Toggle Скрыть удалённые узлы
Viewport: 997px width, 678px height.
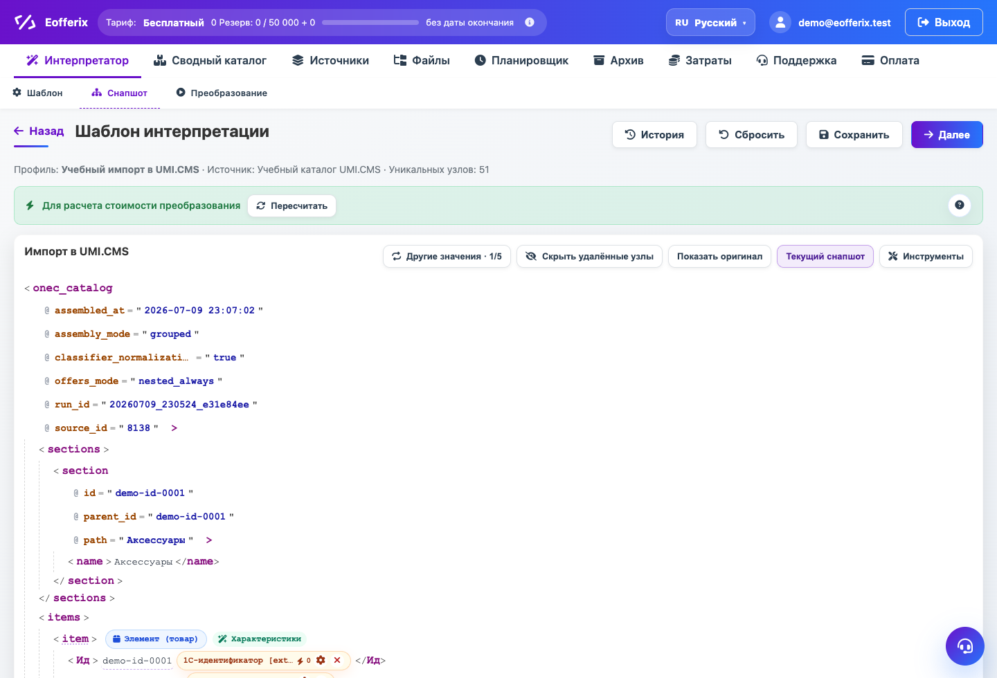pyautogui.click(x=589, y=256)
